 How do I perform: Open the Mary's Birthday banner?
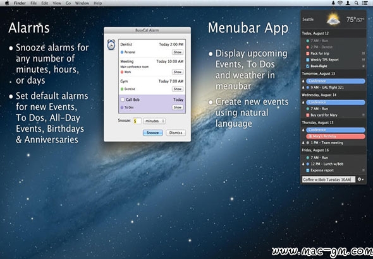tap(336, 136)
